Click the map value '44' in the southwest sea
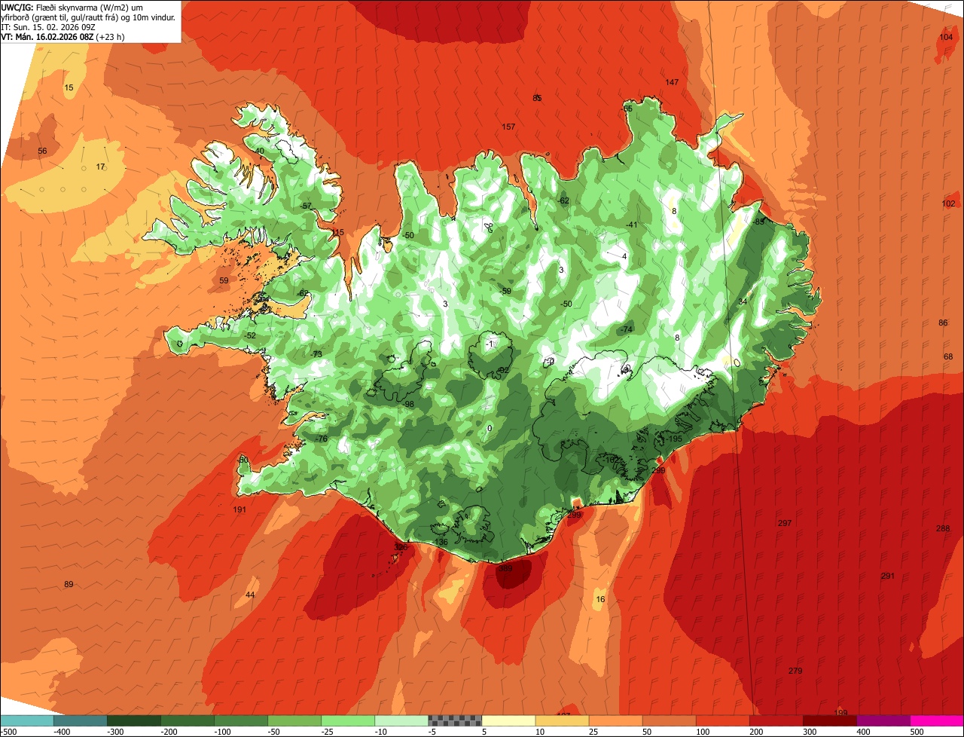The height and width of the screenshot is (737, 964). pos(250,595)
